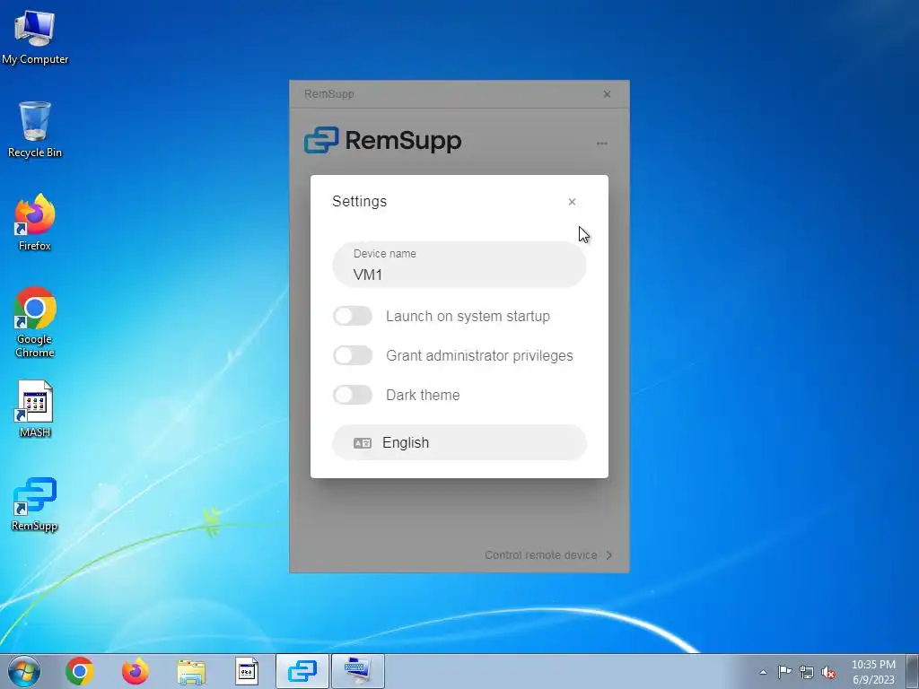Open File Explorer from the taskbar
Screen dimensions: 919x689
(191, 671)
